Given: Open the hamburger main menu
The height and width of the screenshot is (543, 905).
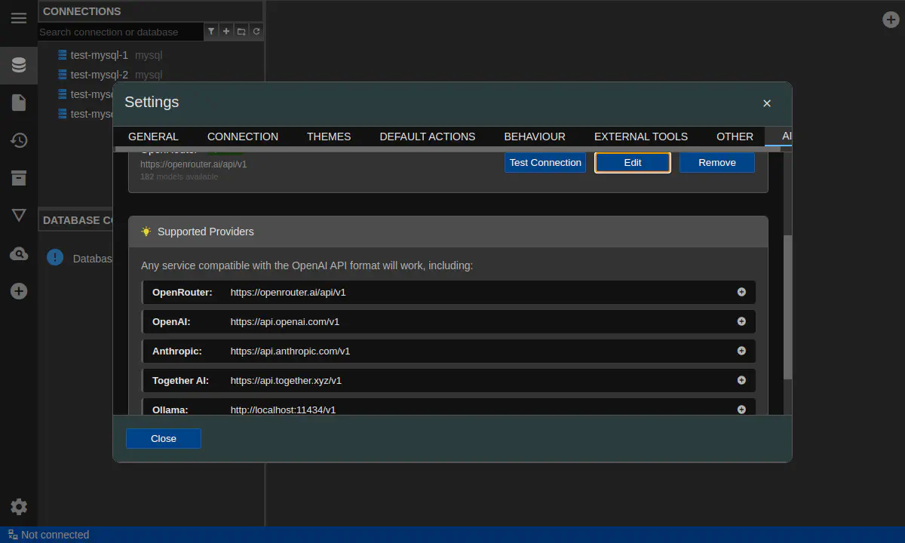Looking at the screenshot, I should point(19,18).
